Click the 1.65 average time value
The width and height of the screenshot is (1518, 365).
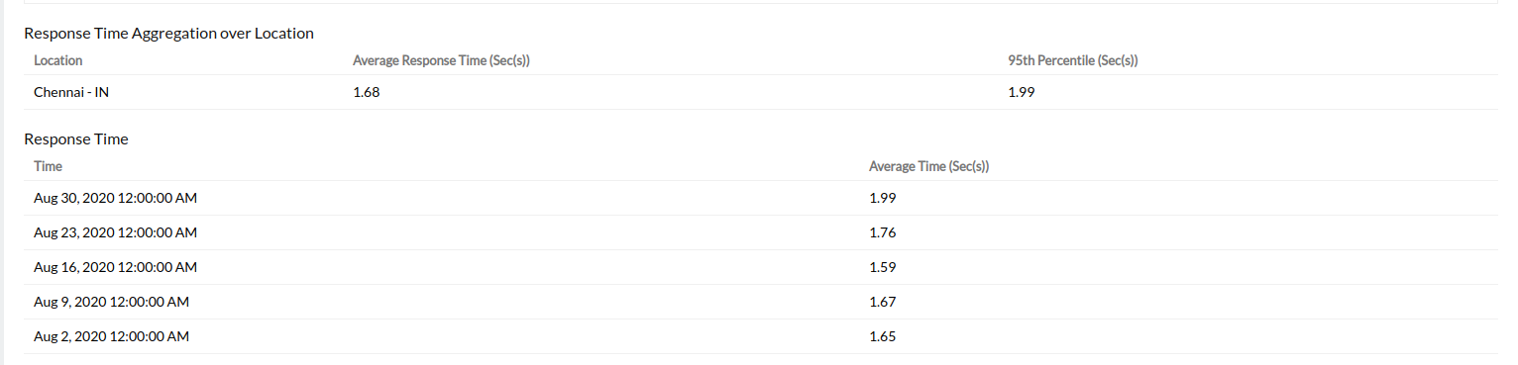883,337
